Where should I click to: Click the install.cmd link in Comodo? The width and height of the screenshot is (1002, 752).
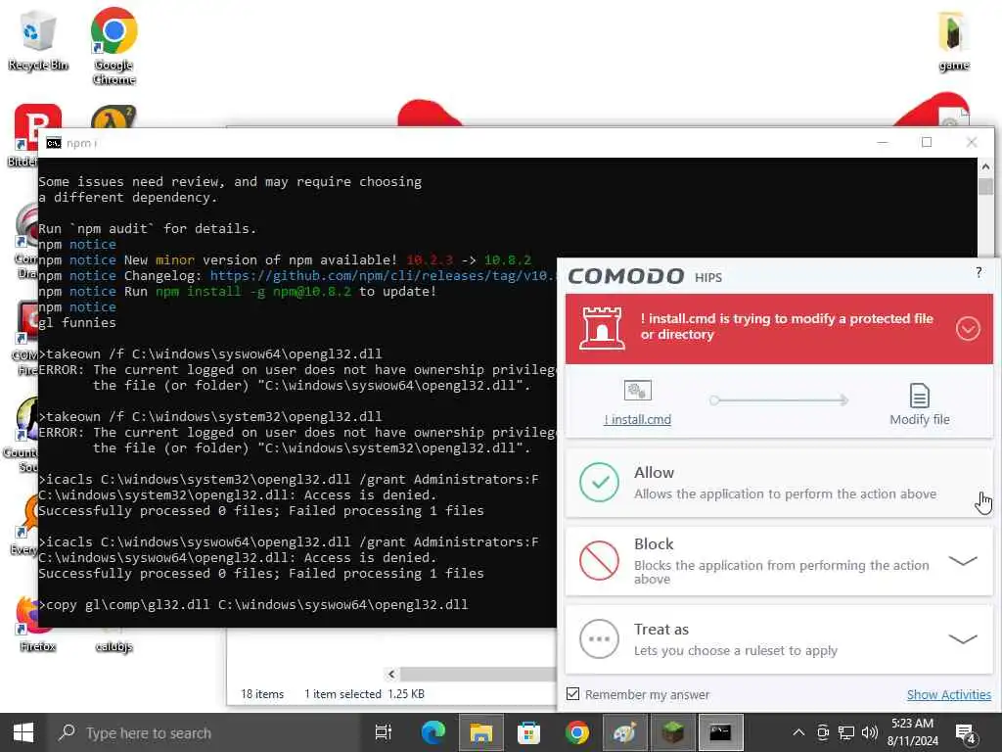[637, 419]
